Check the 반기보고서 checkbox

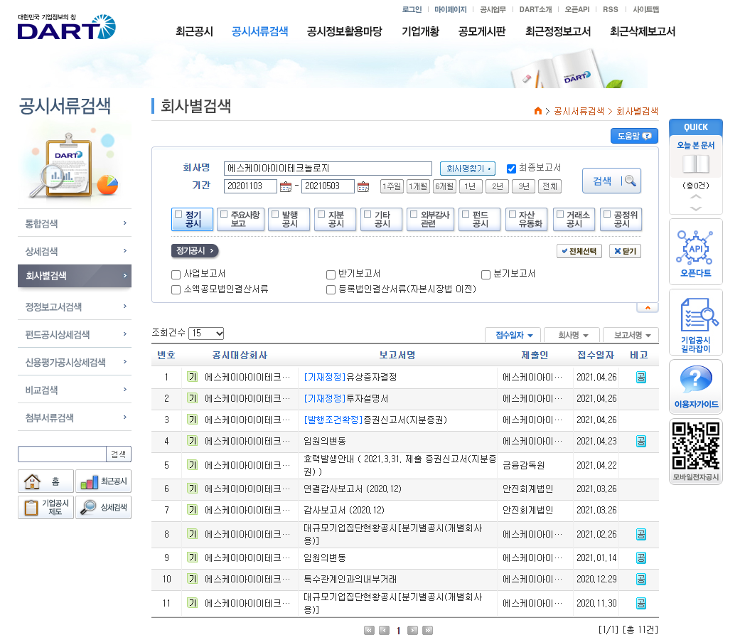[x=331, y=274]
